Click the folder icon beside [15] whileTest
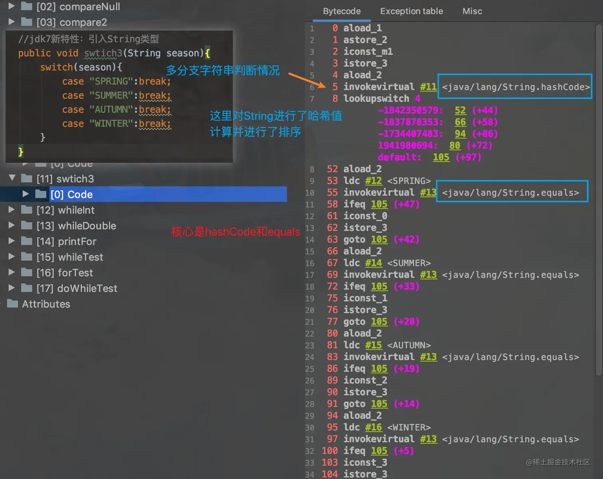This screenshot has height=479, width=603. pos(26,256)
